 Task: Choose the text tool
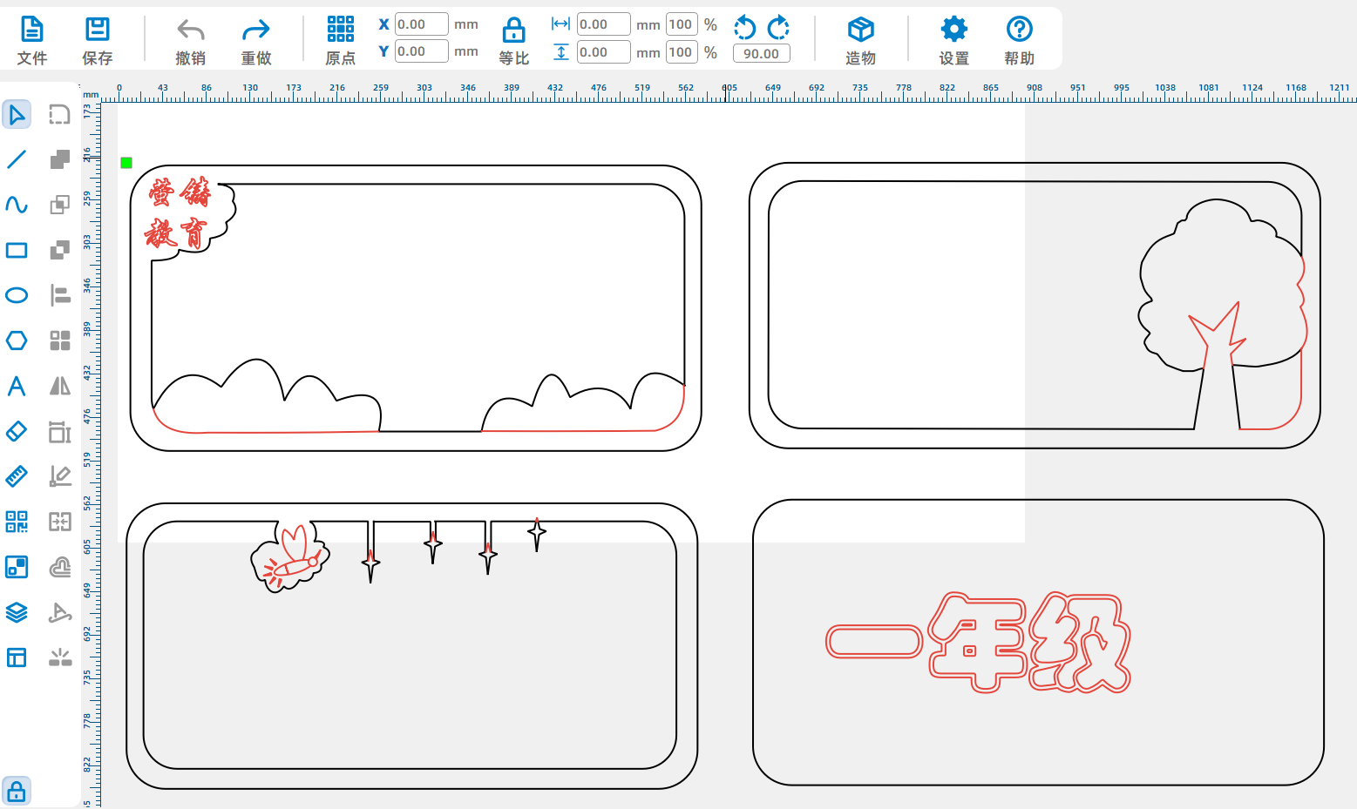(17, 386)
